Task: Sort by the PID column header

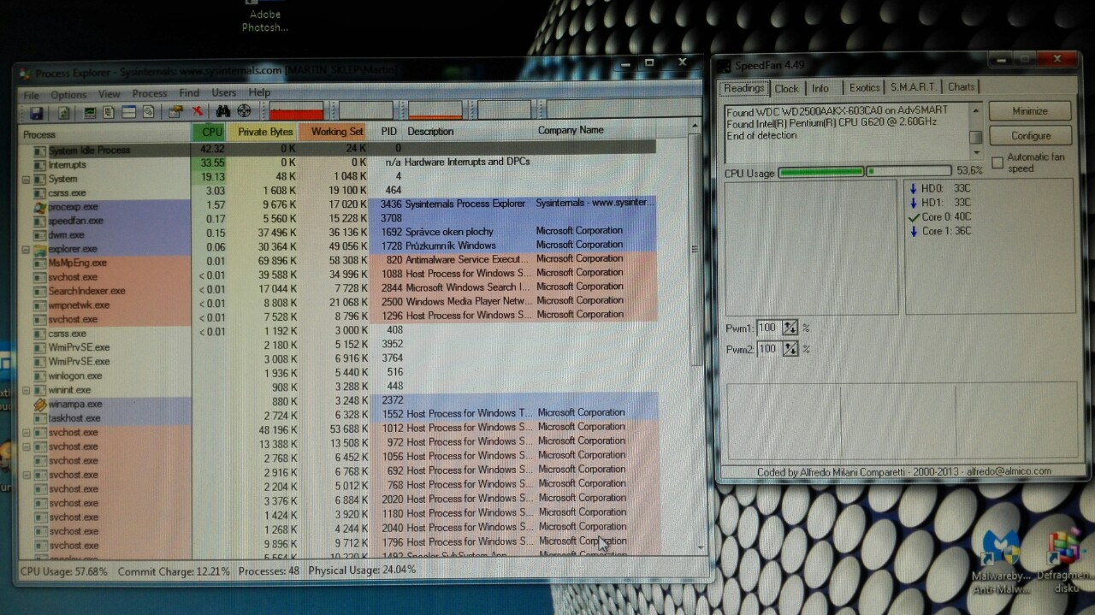Action: pyautogui.click(x=388, y=132)
